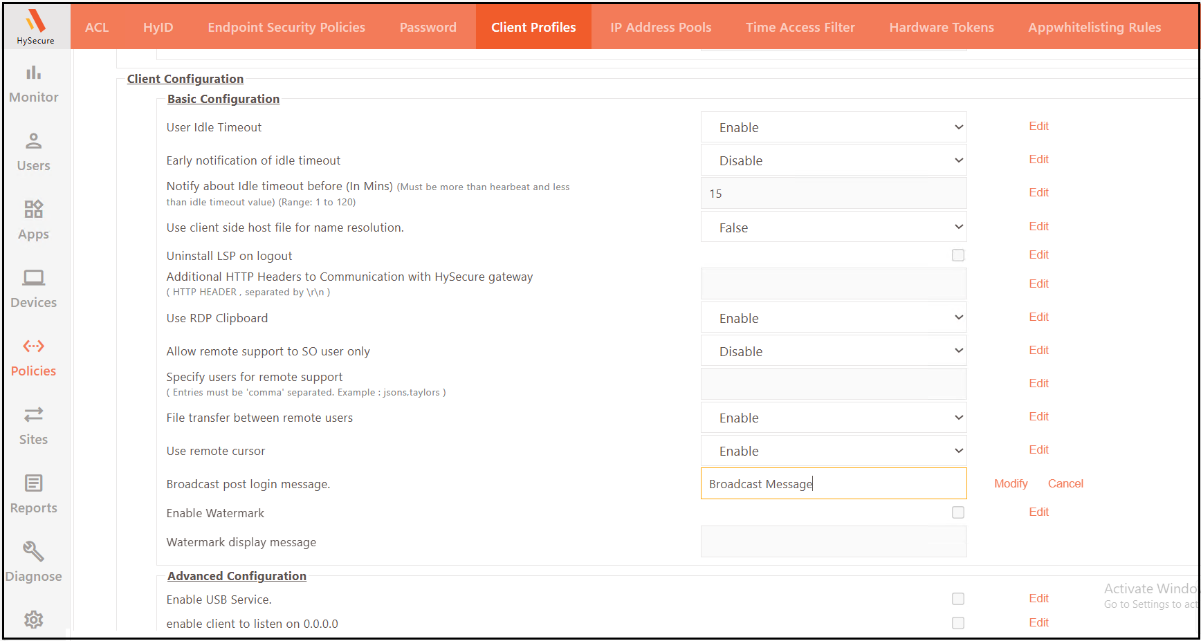Image resolution: width=1201 pixels, height=641 pixels.
Task: Toggle the Uninstall LSP on logout checkbox
Action: 958,255
